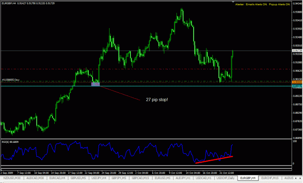Open the USDCHF,Daily chart tab
The width and height of the screenshot is (303, 183).
pos(225,178)
